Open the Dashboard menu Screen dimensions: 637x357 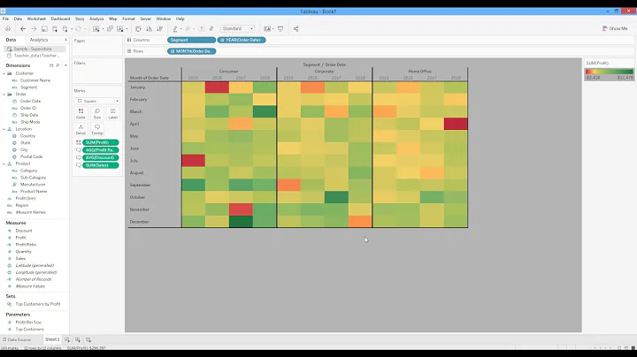click(x=60, y=19)
